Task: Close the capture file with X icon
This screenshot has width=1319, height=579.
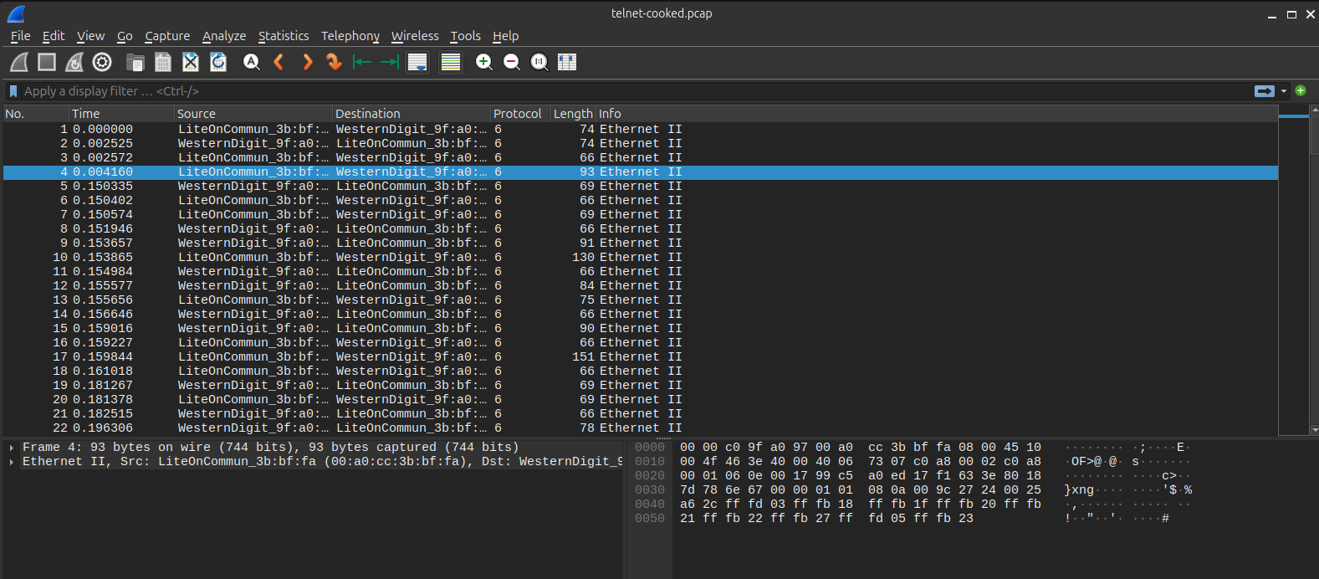Action: (191, 62)
